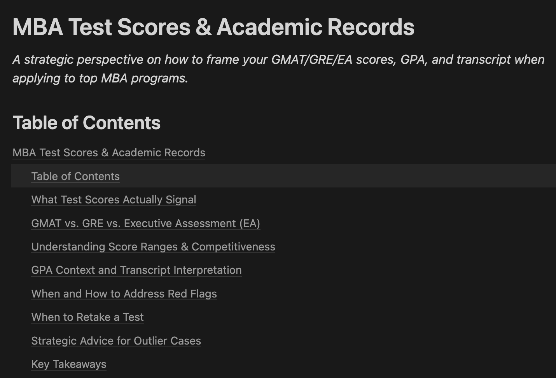Open the "MBA Test Scores & Academic Records" contents link
This screenshot has width=556, height=378.
tap(109, 152)
